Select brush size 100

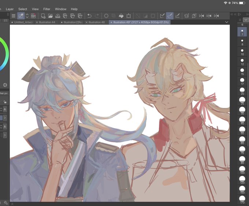242,170
